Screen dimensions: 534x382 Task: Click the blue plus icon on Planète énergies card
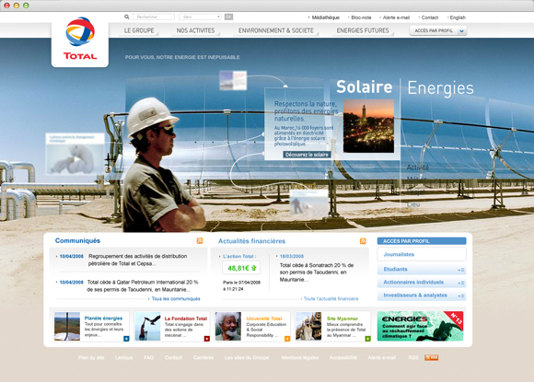[126, 339]
